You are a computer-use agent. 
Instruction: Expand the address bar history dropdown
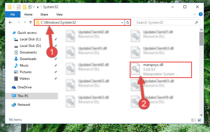[122, 22]
